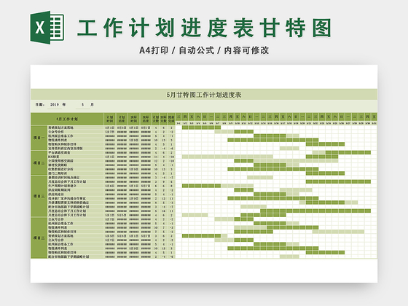Click the task cell 搜寻新厂家并沟通合作事宜

pyautogui.click(x=76, y=198)
